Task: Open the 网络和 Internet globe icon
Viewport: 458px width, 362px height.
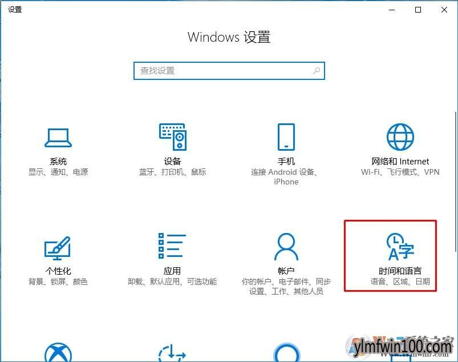Action: [400, 137]
